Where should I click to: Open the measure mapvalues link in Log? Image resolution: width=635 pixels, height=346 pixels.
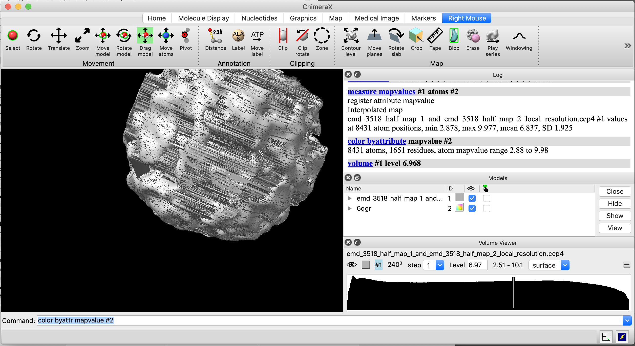coord(381,92)
